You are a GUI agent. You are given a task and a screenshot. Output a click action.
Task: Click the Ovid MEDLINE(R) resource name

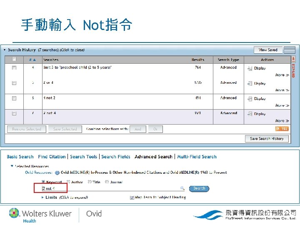[x=144, y=172]
